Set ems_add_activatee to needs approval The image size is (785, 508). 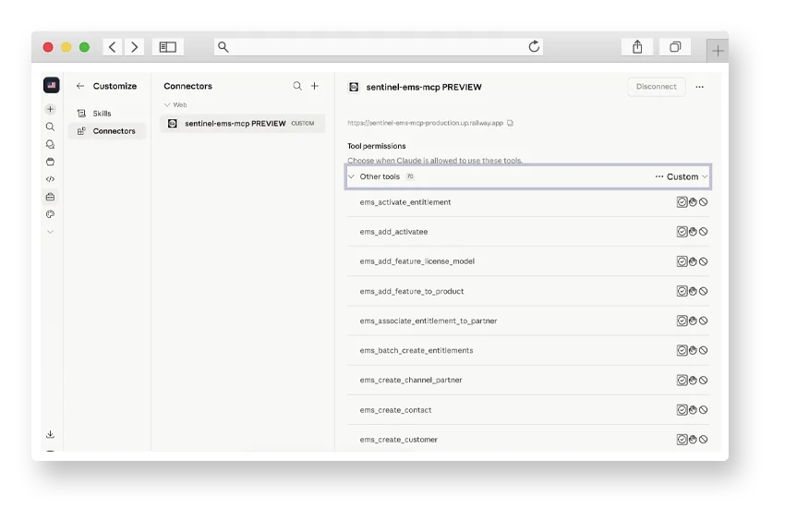tap(693, 232)
